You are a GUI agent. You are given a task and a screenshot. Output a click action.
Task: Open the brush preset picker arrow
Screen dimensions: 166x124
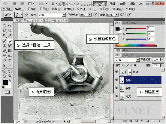pos(21,15)
